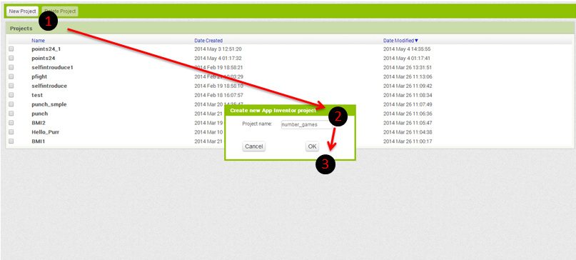Check the box for BMI1

point(11,141)
